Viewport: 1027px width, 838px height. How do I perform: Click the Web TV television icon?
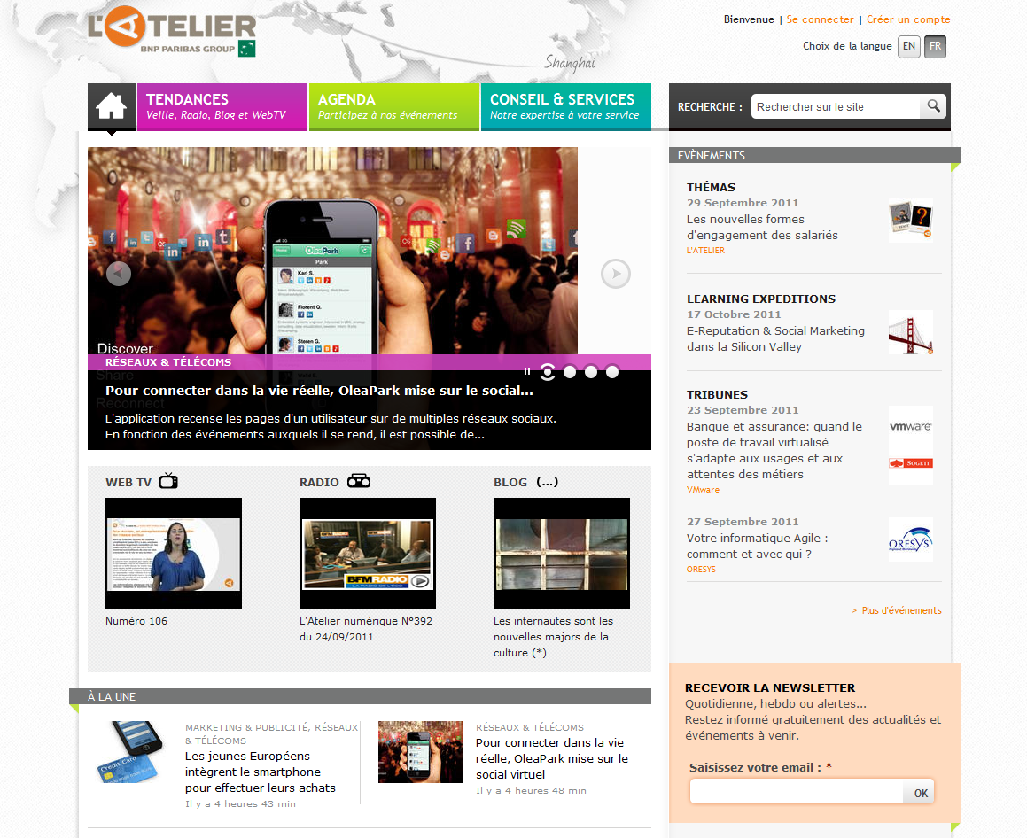click(169, 480)
